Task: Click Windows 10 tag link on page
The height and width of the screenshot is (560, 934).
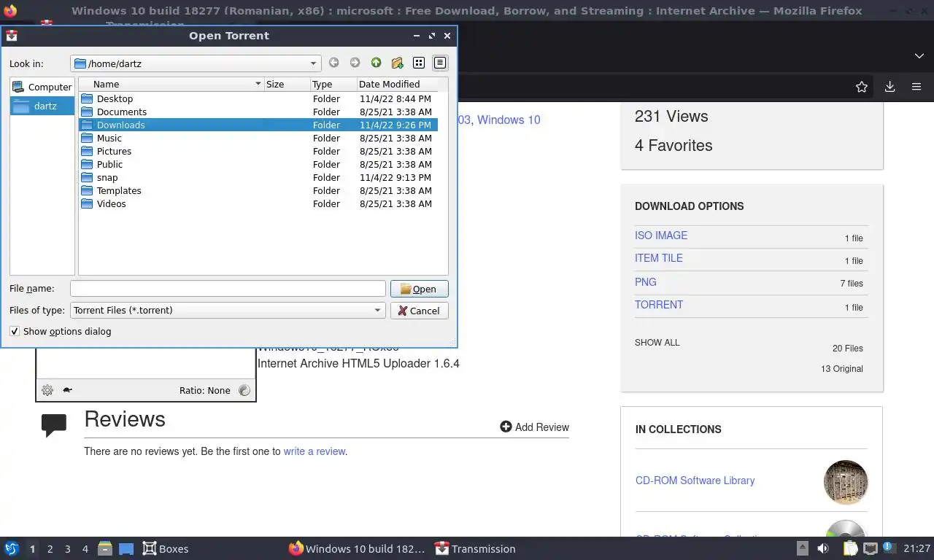Action: click(509, 120)
